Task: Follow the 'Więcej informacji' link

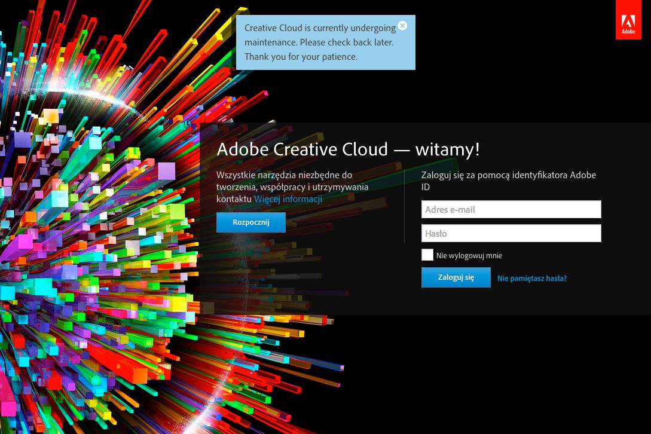Action: (288, 199)
